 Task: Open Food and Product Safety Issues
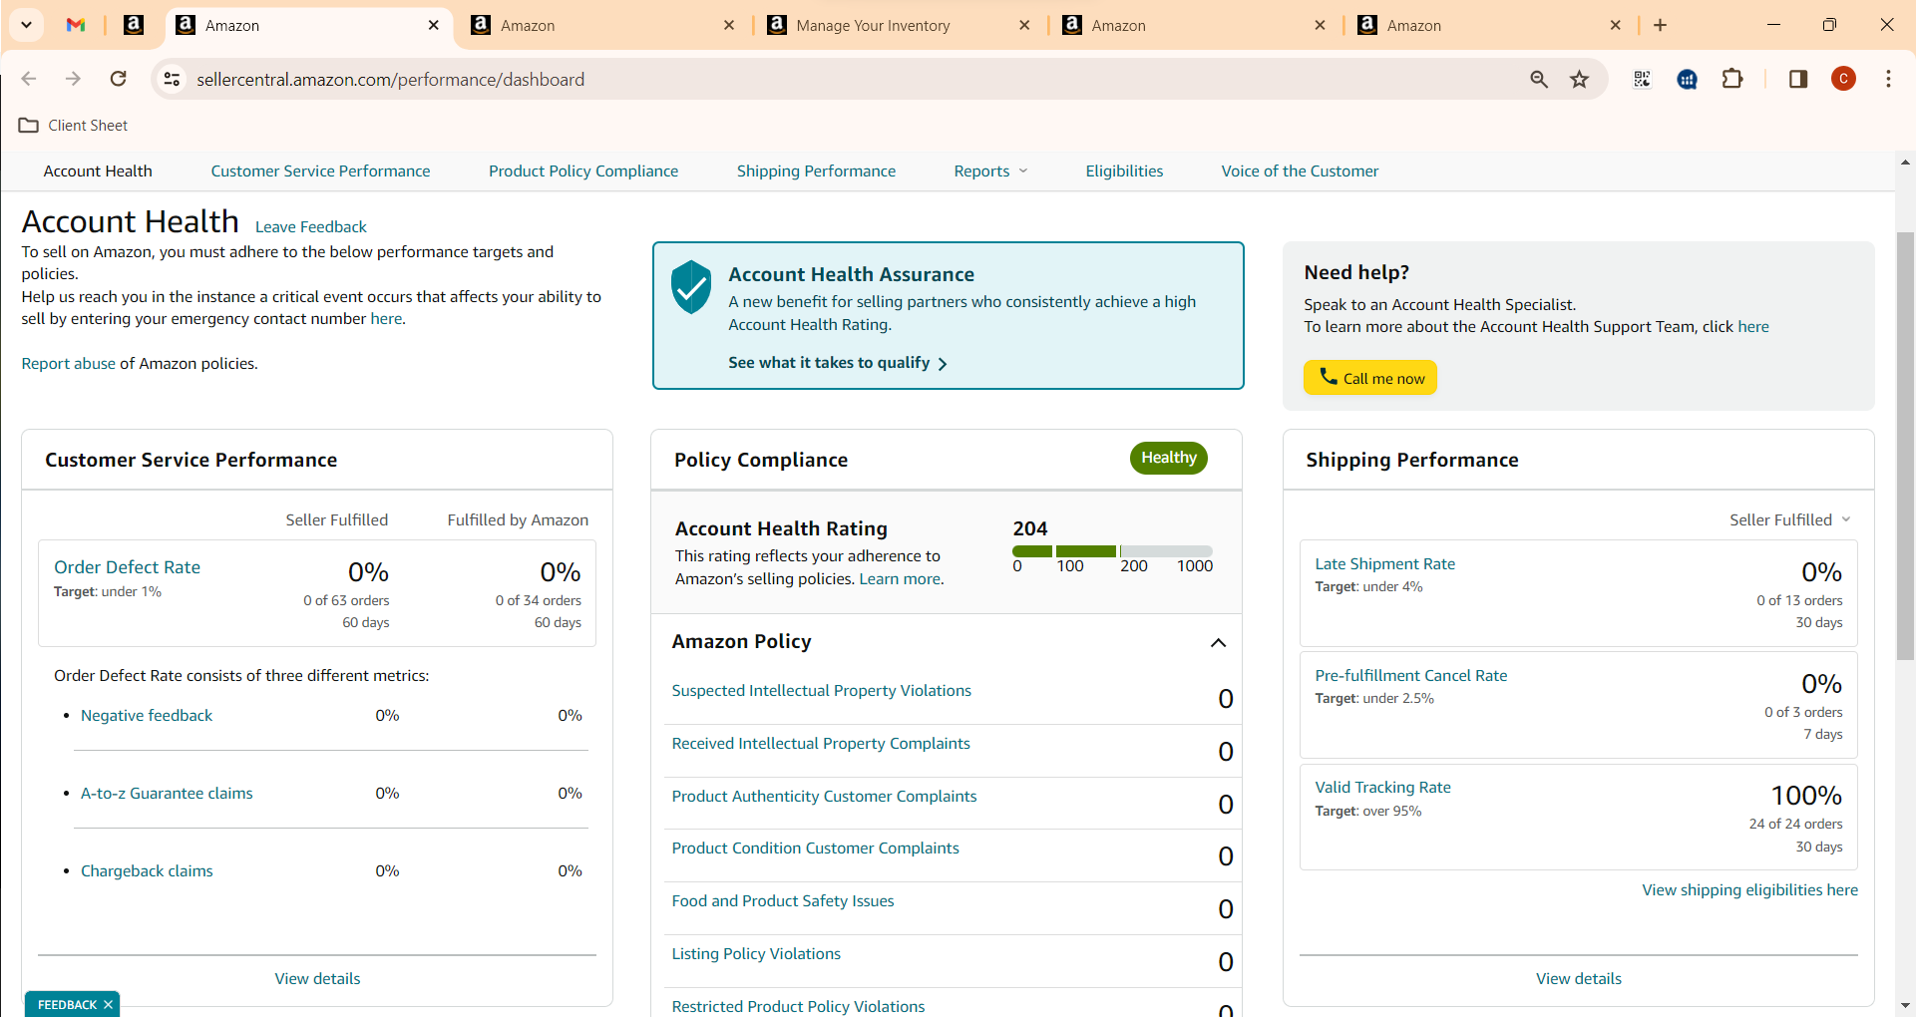(783, 901)
